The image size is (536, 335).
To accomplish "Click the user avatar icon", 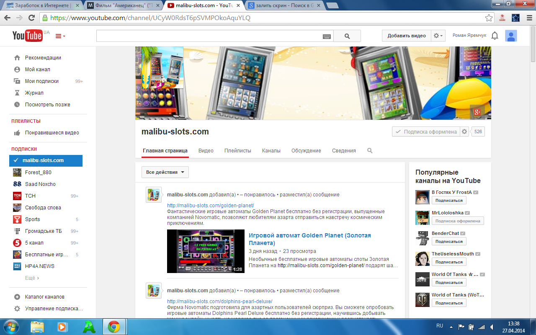I will tap(511, 36).
